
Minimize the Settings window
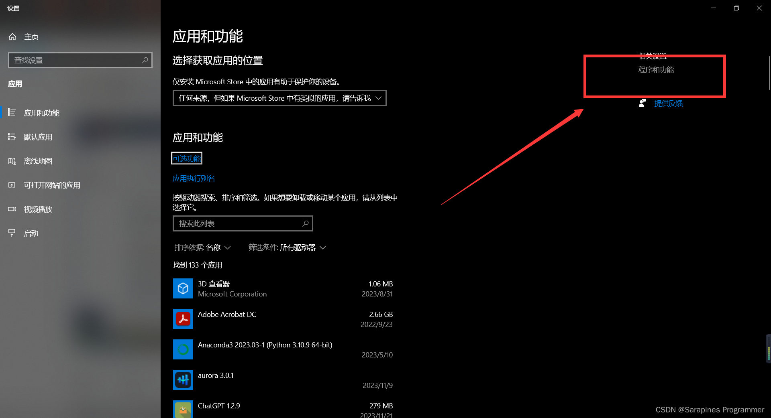tap(714, 8)
